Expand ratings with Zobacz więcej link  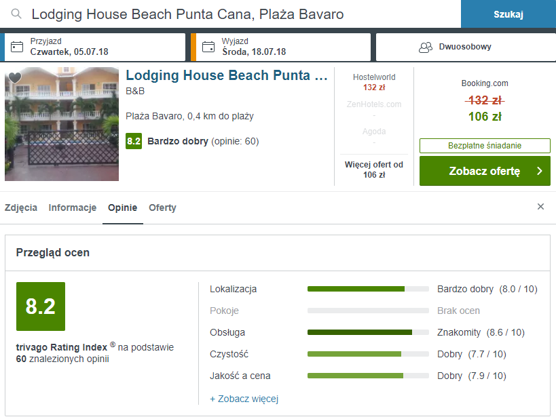coord(244,399)
